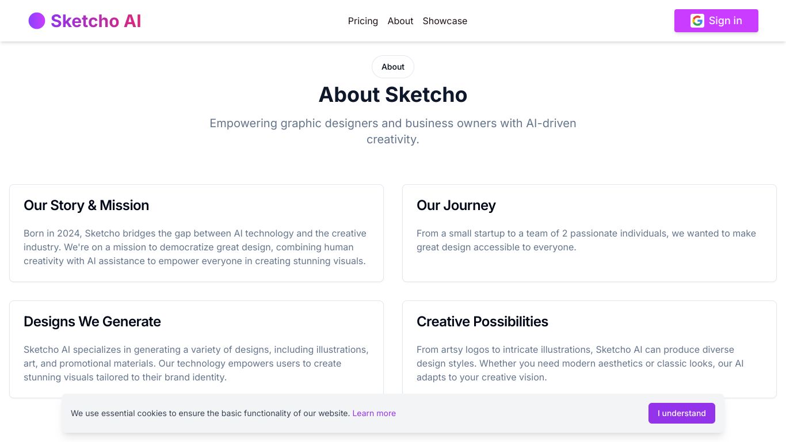
Task: Click the Creative Possibilities heading text
Action: tap(482, 322)
